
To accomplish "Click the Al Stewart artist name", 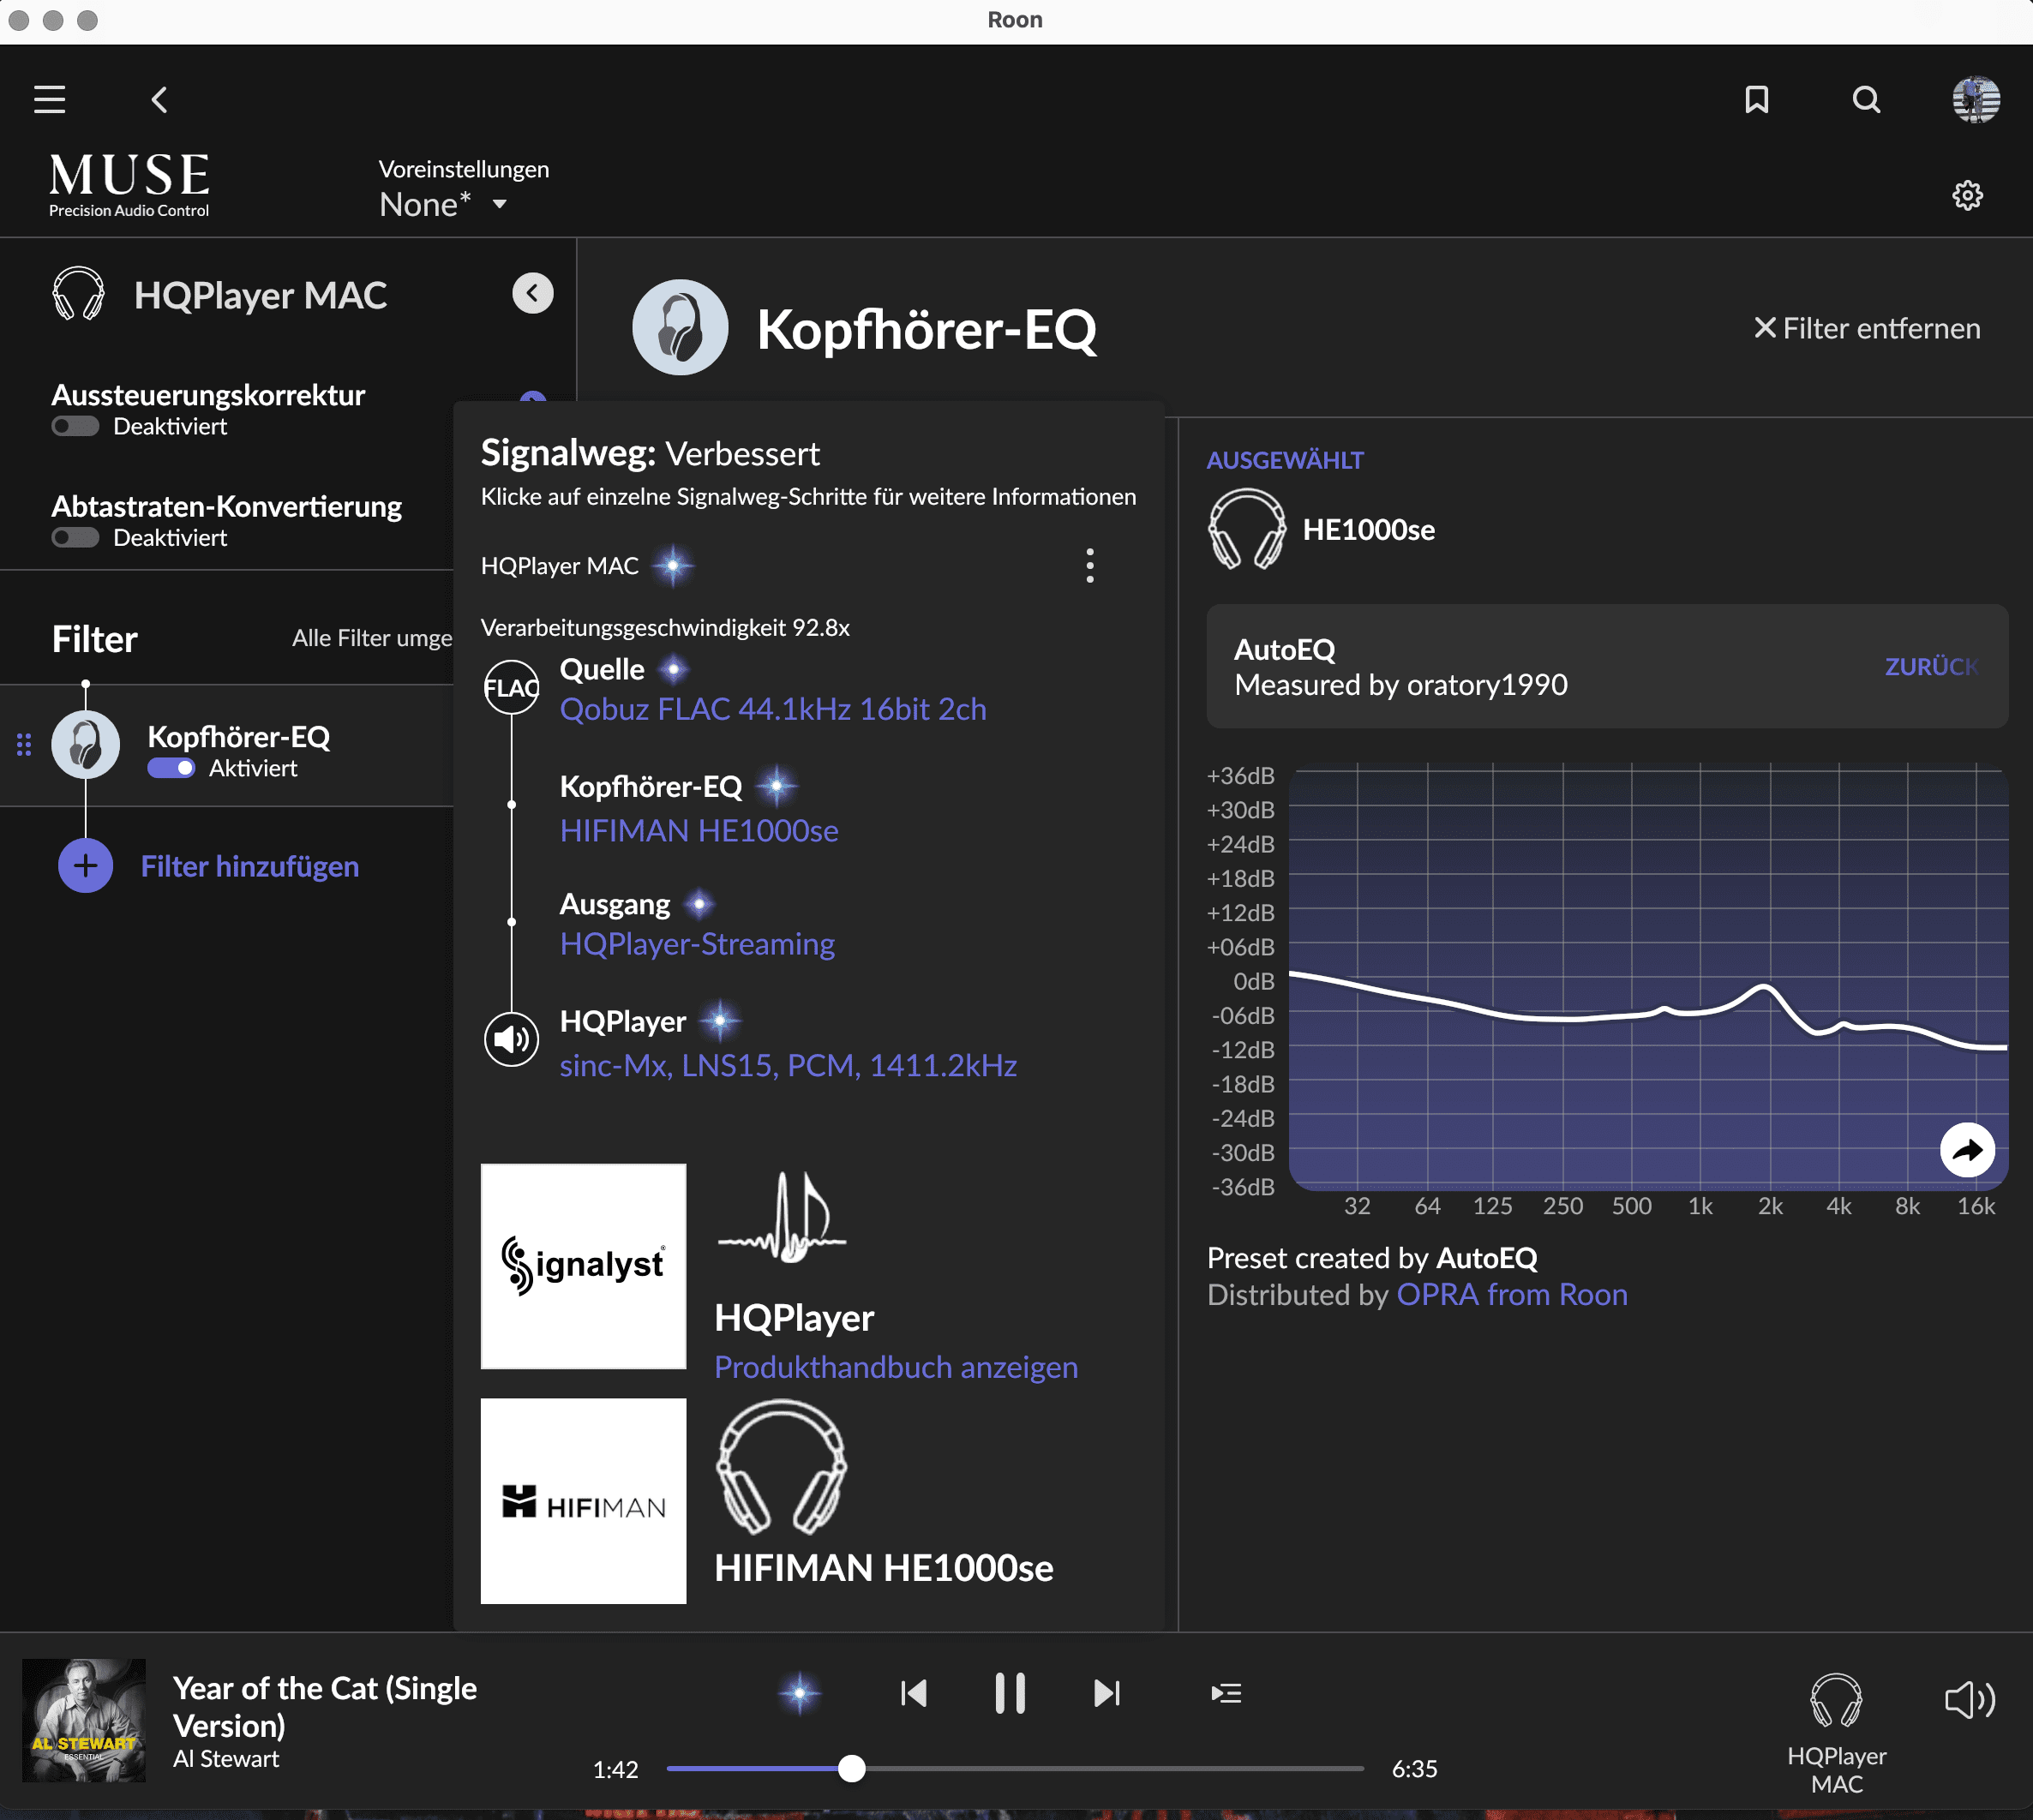I will click(226, 1759).
